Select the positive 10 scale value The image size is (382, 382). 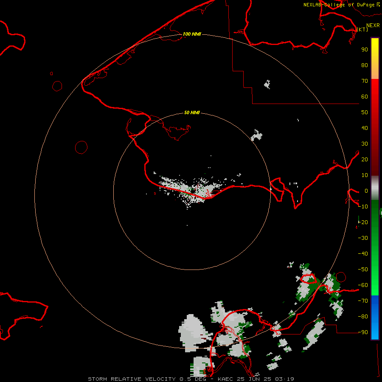click(365, 175)
